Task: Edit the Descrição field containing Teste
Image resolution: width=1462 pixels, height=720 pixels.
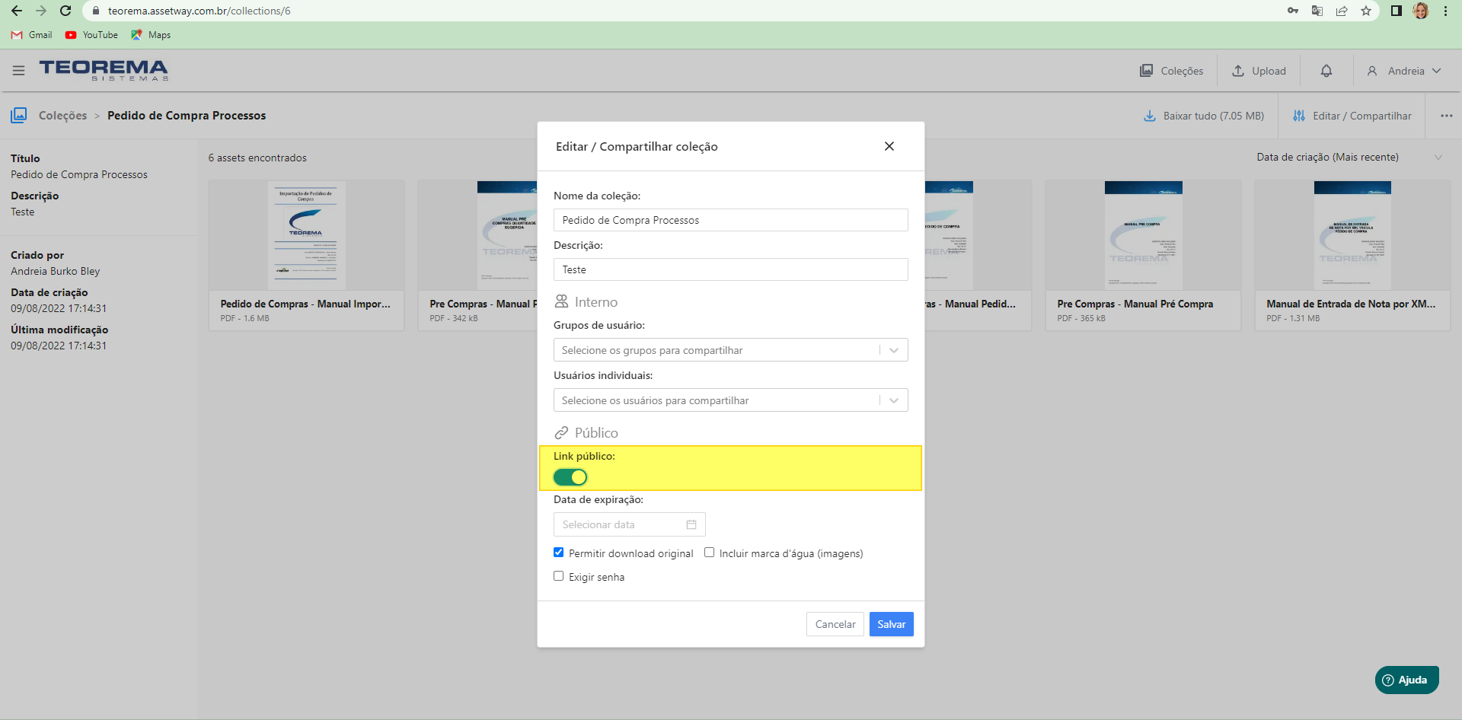Action: (730, 269)
